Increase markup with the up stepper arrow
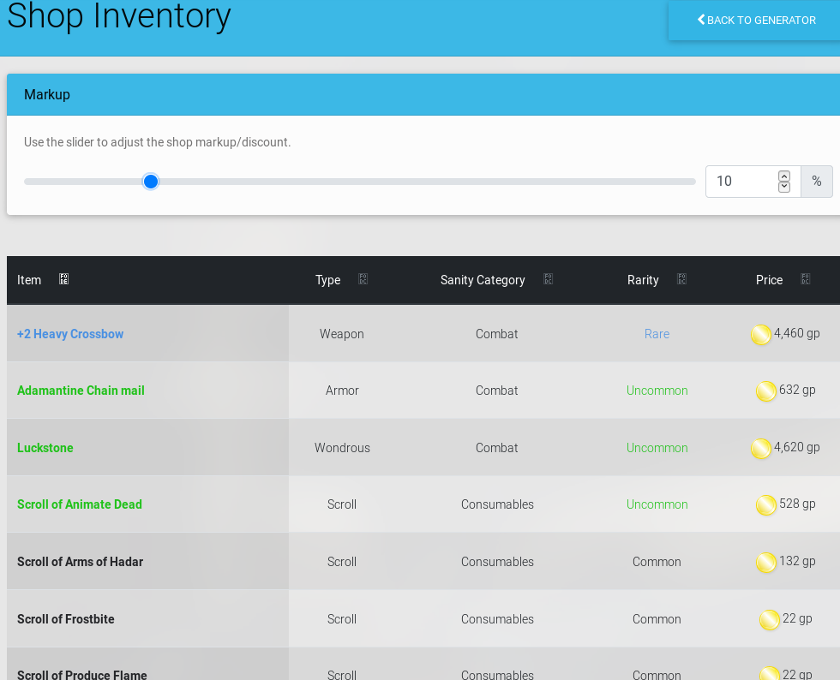The width and height of the screenshot is (840, 680). (784, 176)
